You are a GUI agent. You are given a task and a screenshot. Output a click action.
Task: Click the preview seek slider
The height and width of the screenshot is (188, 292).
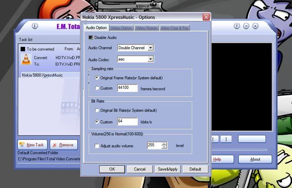(239, 149)
